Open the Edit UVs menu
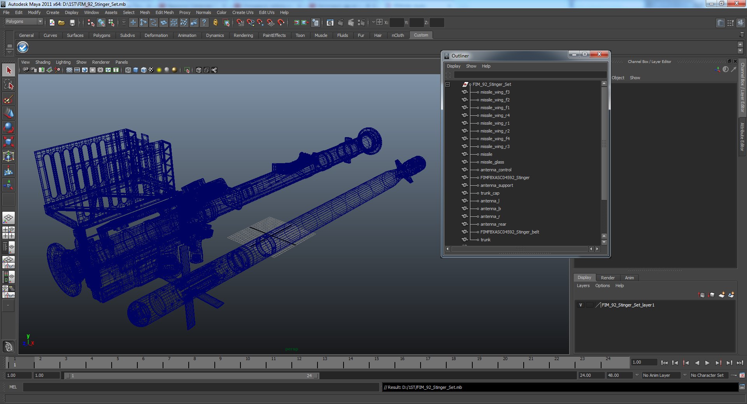This screenshot has width=747, height=404. (x=267, y=12)
